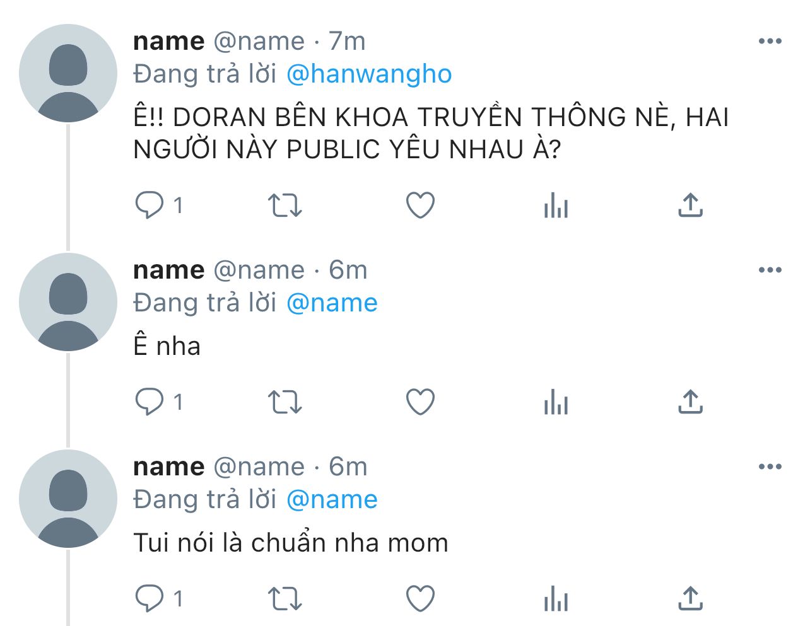Viewport: 810px width, 626px height.
Task: View analytics of the DORAN tweet
Action: 556,206
